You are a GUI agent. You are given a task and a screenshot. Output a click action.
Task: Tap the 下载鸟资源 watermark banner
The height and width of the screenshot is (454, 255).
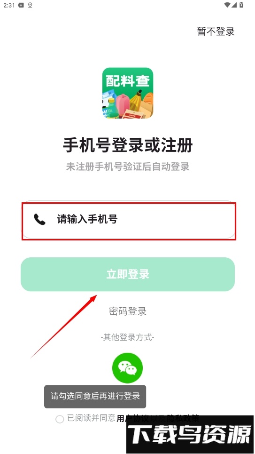tap(190, 434)
